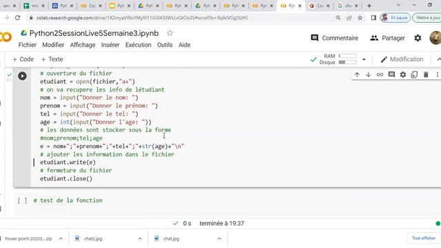Collapse the header with chevron
The width and height of the screenshot is (441, 248).
(438, 59)
